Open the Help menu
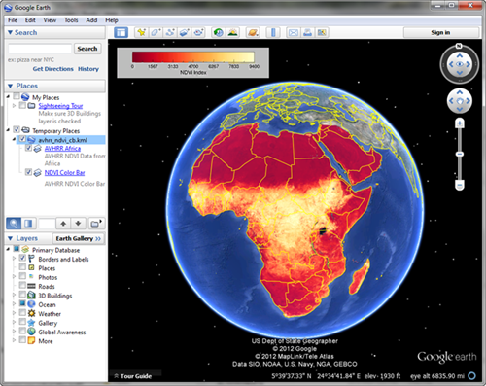This screenshot has width=486, height=386. point(112,20)
